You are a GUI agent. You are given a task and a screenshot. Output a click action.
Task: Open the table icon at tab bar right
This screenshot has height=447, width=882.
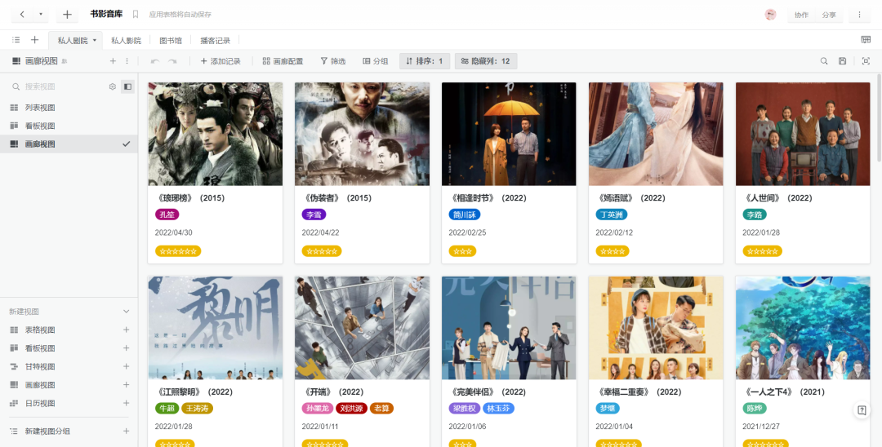pos(866,40)
